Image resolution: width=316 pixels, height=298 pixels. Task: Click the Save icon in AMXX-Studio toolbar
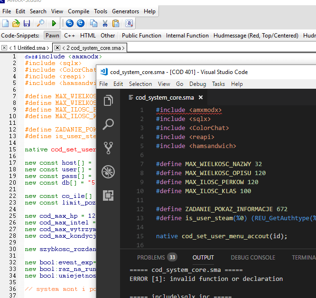(x=27, y=23)
